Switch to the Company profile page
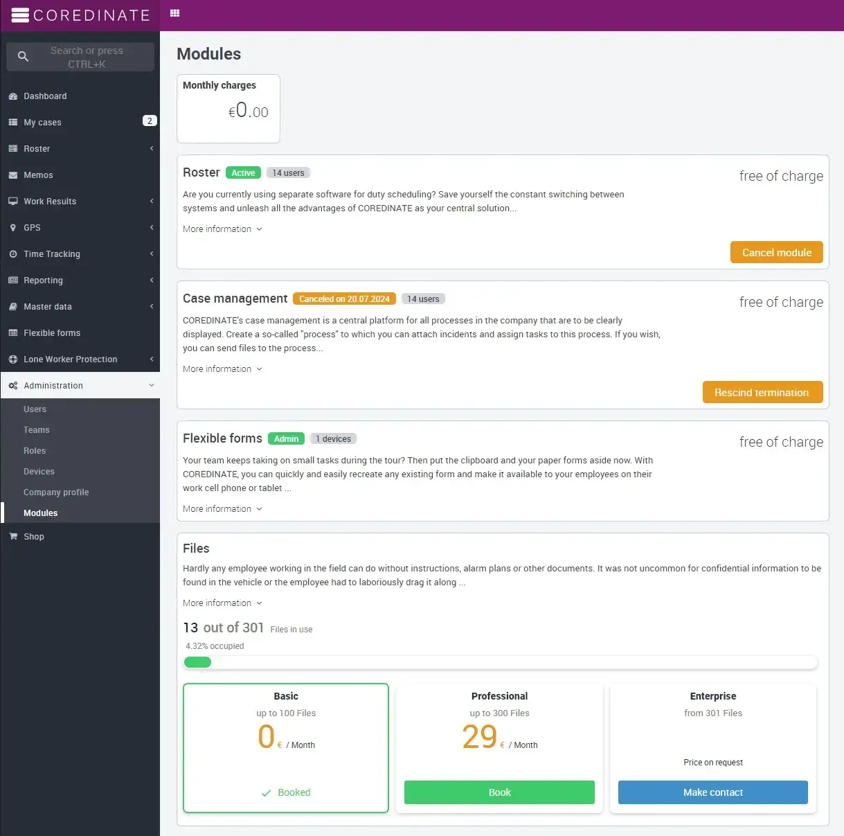Viewport: 844px width, 836px height. click(56, 492)
